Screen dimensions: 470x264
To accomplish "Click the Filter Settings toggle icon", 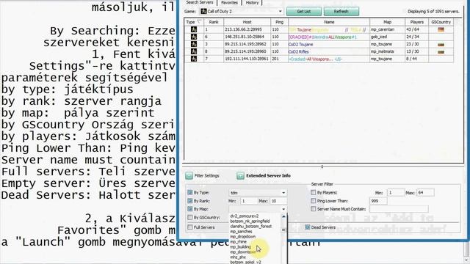I will click(189, 176).
